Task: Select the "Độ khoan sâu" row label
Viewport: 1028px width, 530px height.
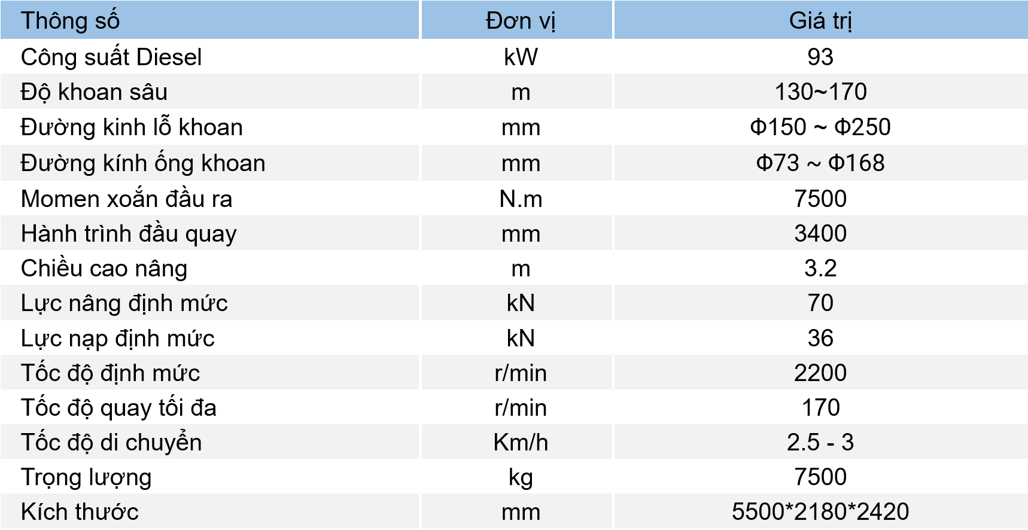Action: [x=94, y=92]
